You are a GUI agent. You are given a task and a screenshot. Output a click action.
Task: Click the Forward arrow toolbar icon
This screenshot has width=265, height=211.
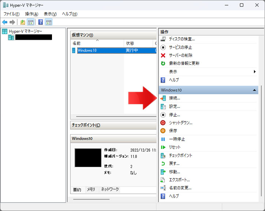[12, 22]
